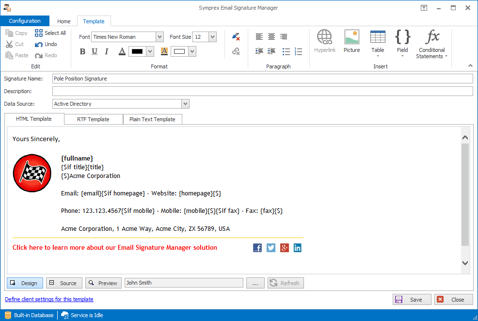The image size is (478, 321).
Task: Click the Service is Idle status icon
Action: 65,315
